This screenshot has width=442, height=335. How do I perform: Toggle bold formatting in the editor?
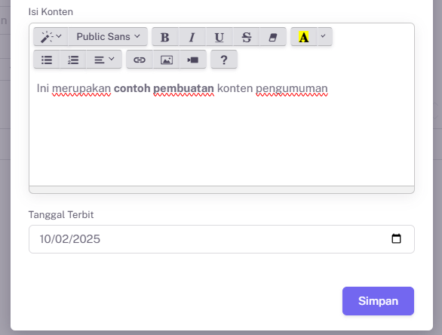(x=165, y=37)
